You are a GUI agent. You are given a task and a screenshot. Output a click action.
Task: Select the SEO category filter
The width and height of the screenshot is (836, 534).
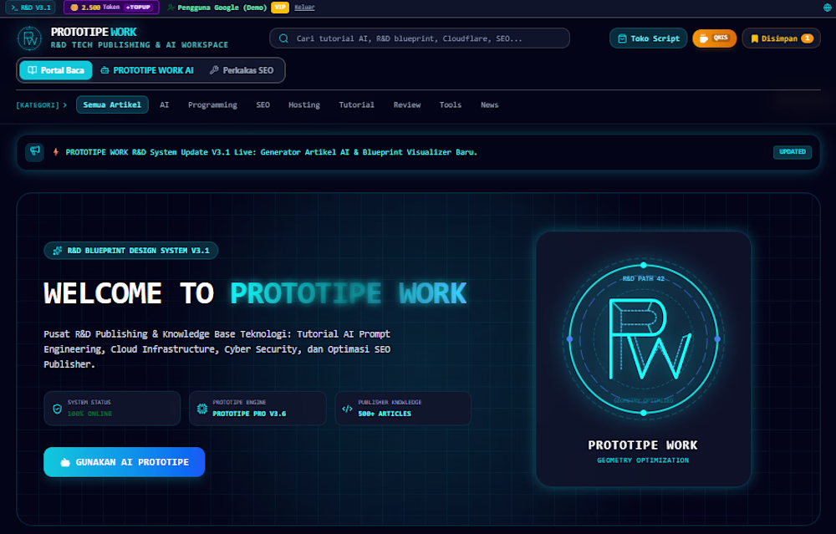[263, 105]
